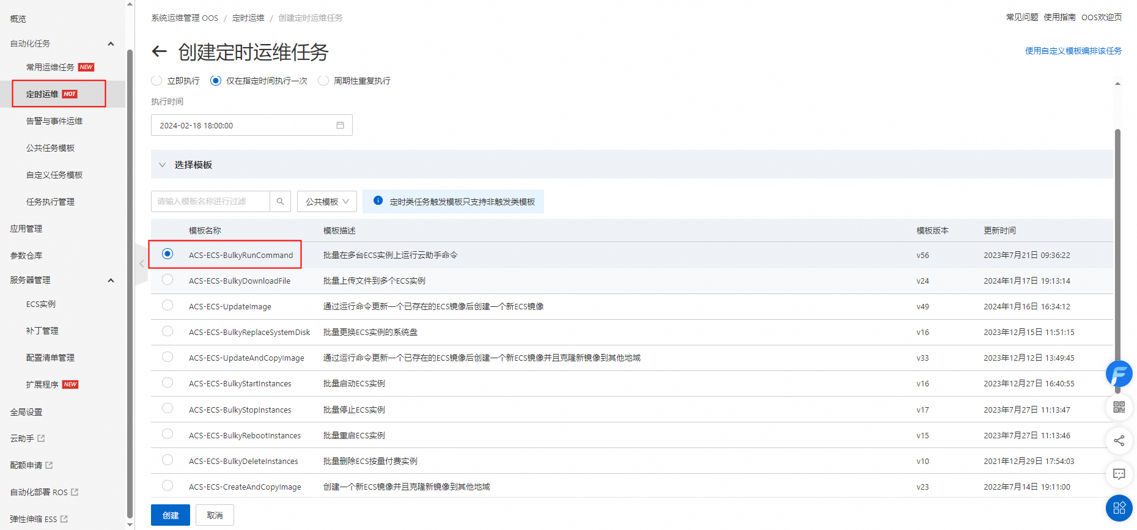Open 扩展程序 in the sidebar
1137x530 pixels.
42,385
